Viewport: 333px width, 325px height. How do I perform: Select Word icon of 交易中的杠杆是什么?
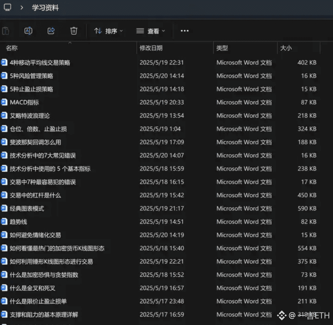click(4, 195)
